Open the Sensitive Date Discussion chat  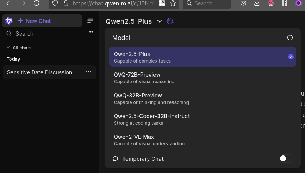click(x=39, y=72)
